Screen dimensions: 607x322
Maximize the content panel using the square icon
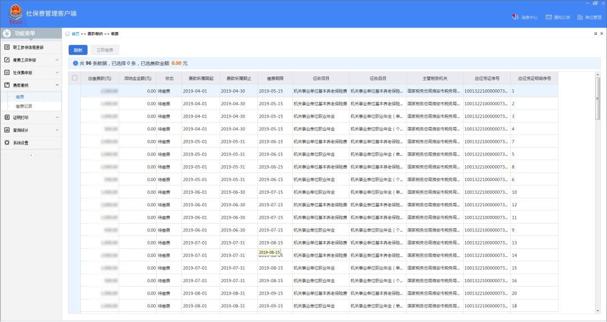[x=595, y=34]
